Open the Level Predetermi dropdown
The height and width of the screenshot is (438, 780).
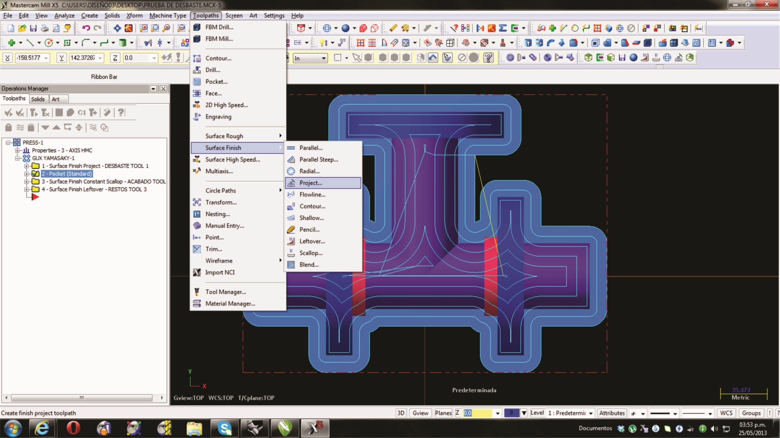point(591,413)
